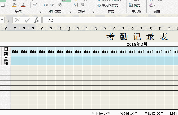Confirm the formula entry with the checkmark icon
This screenshot has height=115, width=178.
click(x=27, y=20)
